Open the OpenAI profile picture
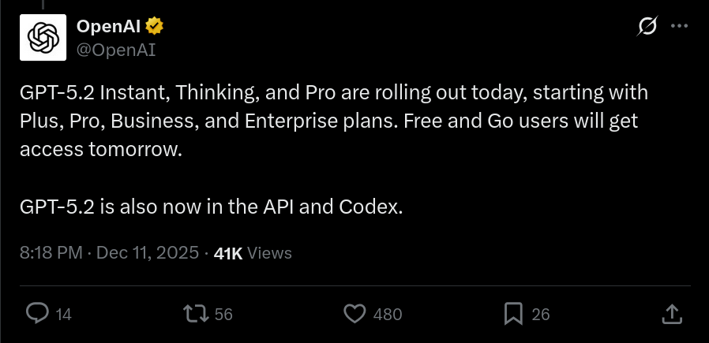The height and width of the screenshot is (343, 709). click(x=44, y=38)
